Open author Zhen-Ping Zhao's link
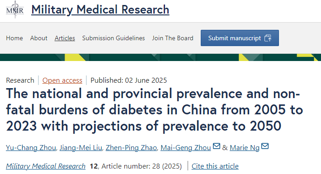321x174 pixels. coord(131,148)
